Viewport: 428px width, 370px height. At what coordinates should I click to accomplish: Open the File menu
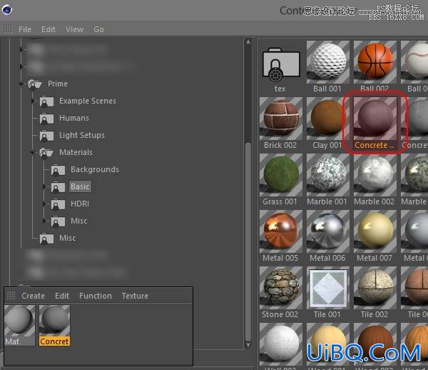coord(25,29)
